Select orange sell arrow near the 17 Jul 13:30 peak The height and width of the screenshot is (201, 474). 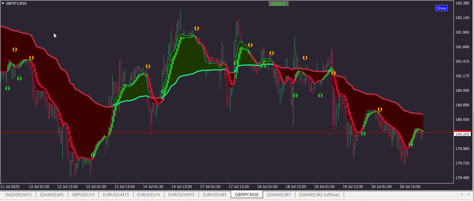point(250,45)
